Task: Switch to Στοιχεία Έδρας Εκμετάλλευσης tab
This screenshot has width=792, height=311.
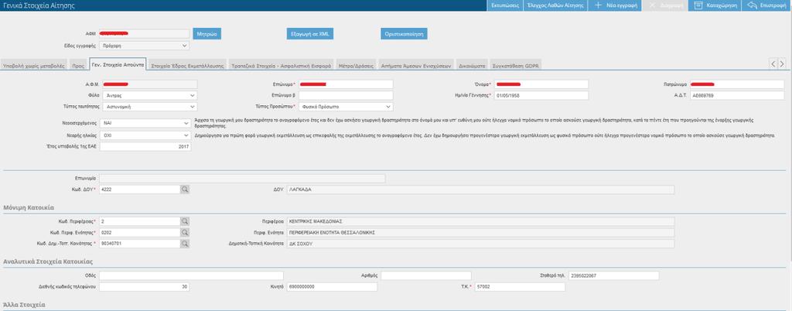Action: pyautogui.click(x=187, y=66)
